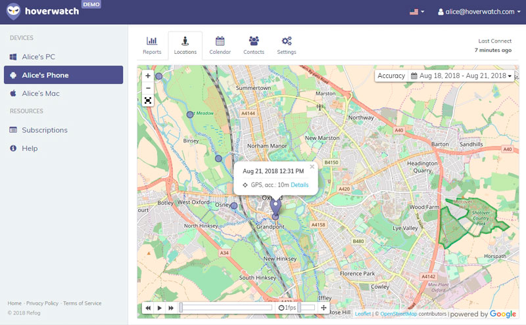This screenshot has width=526, height=325.
Task: Open the date range picker
Action: coord(462,76)
